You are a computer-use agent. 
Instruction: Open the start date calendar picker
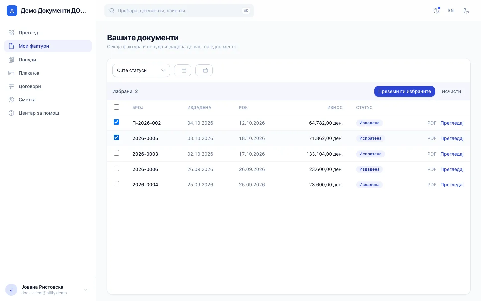[183, 70]
